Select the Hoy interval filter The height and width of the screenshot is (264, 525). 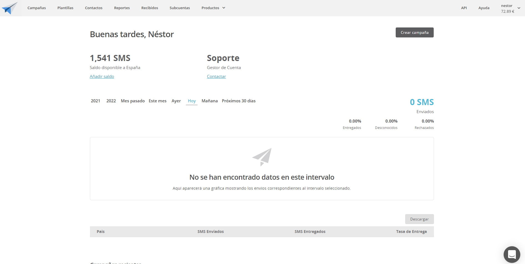[191, 101]
